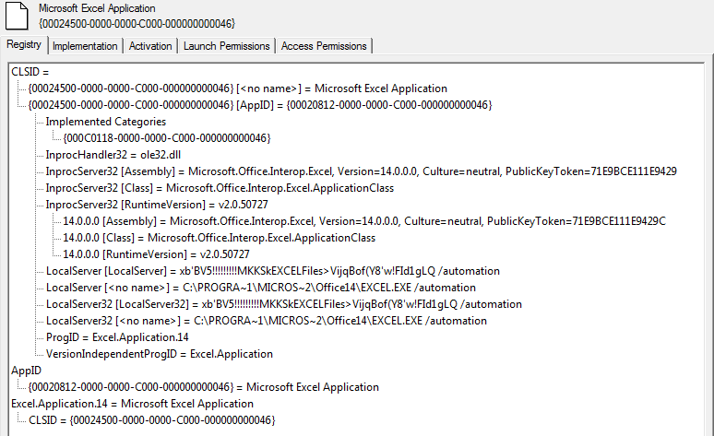Select the LocalServer32 [LocalServer32] row
Screen dimensions: 714x436
pyautogui.click(x=284, y=304)
